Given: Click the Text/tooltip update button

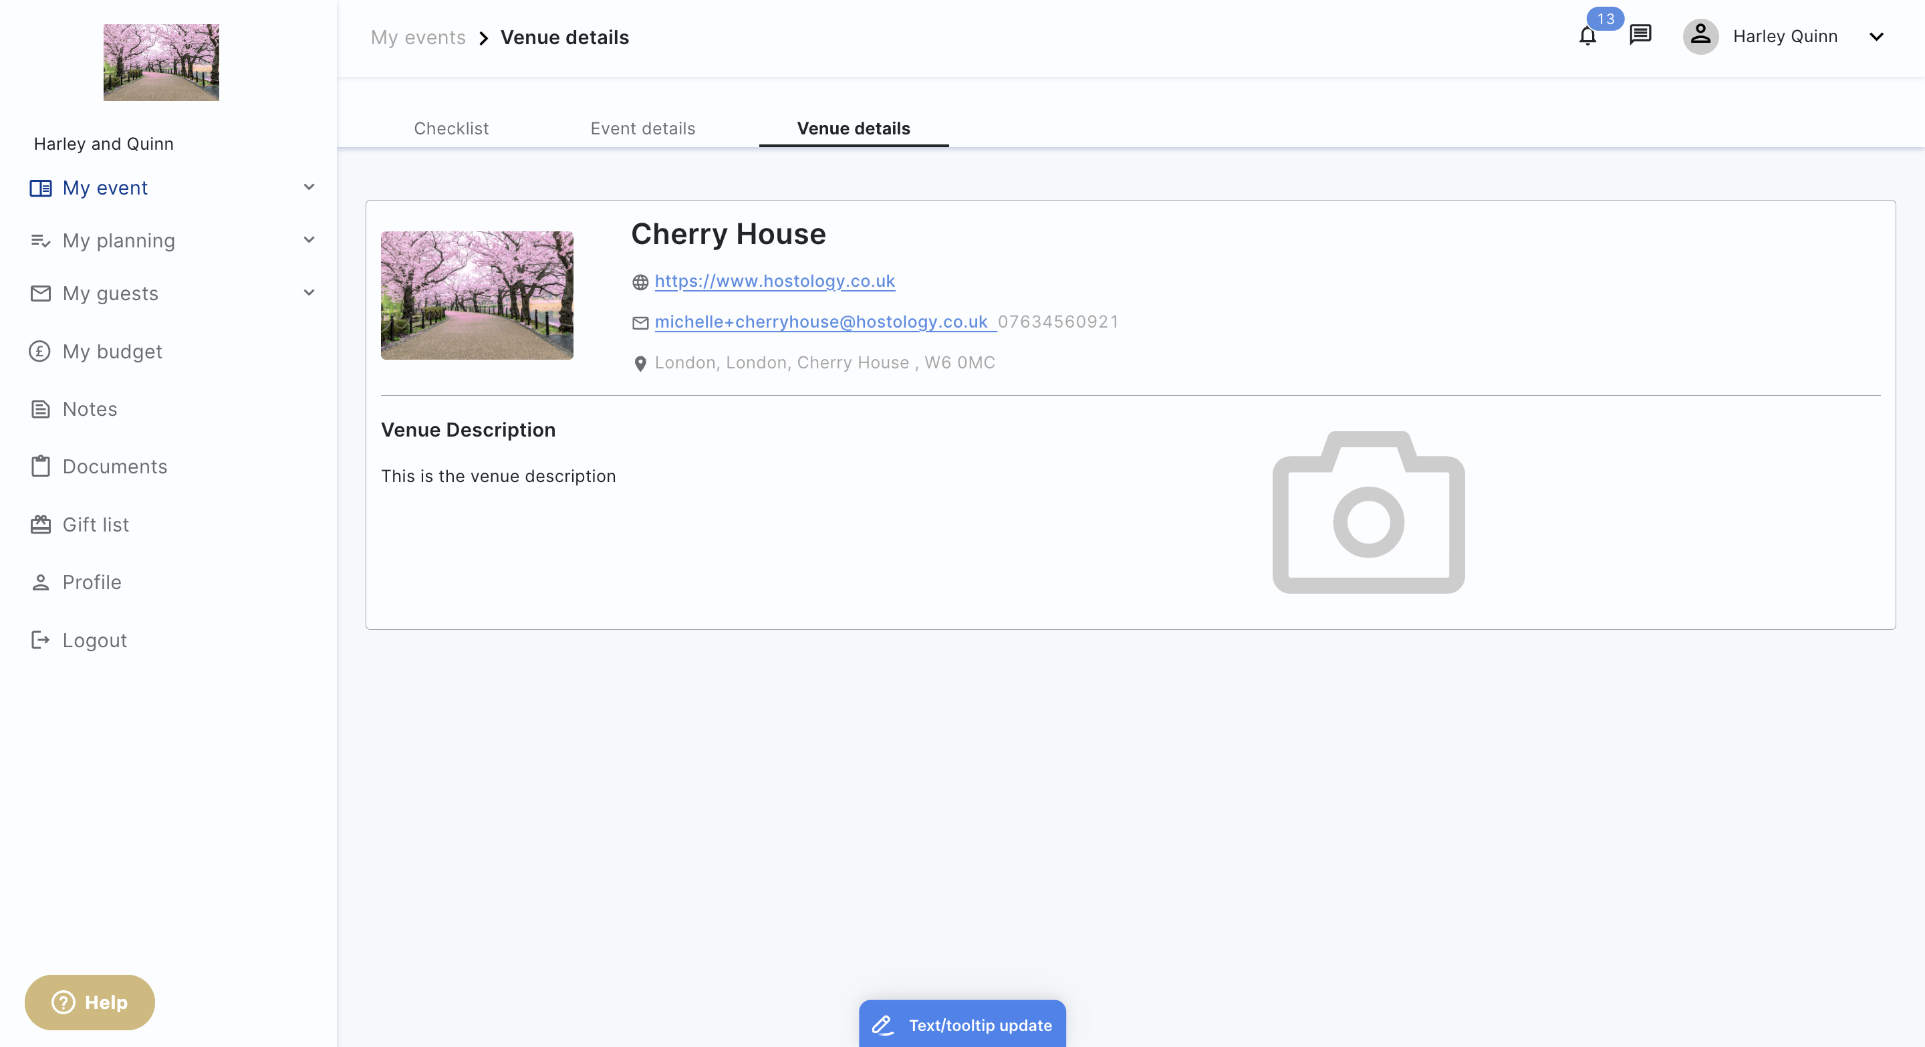Looking at the screenshot, I should pos(962,1024).
